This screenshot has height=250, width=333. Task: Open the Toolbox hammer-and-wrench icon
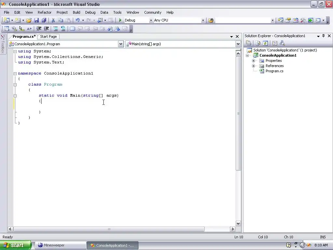click(303, 20)
